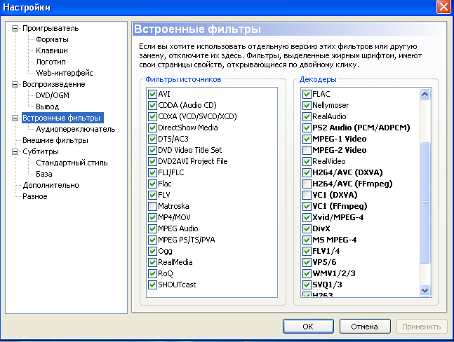This screenshot has height=342, width=454.
Task: Uncheck the WMV1/2/3 decoder
Action: 307,273
